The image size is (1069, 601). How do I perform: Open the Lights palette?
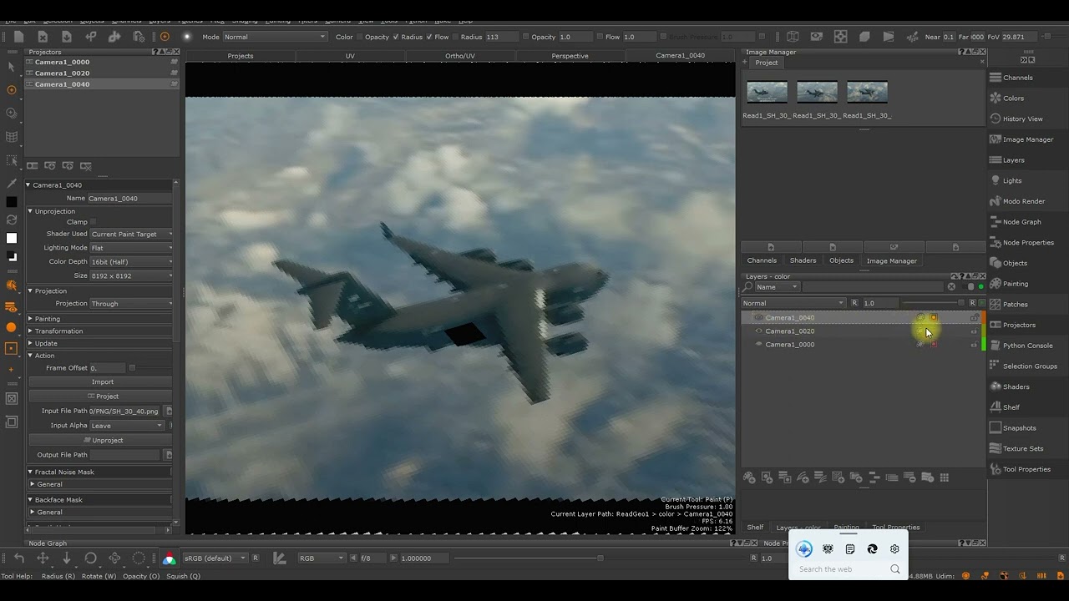(x=1011, y=180)
